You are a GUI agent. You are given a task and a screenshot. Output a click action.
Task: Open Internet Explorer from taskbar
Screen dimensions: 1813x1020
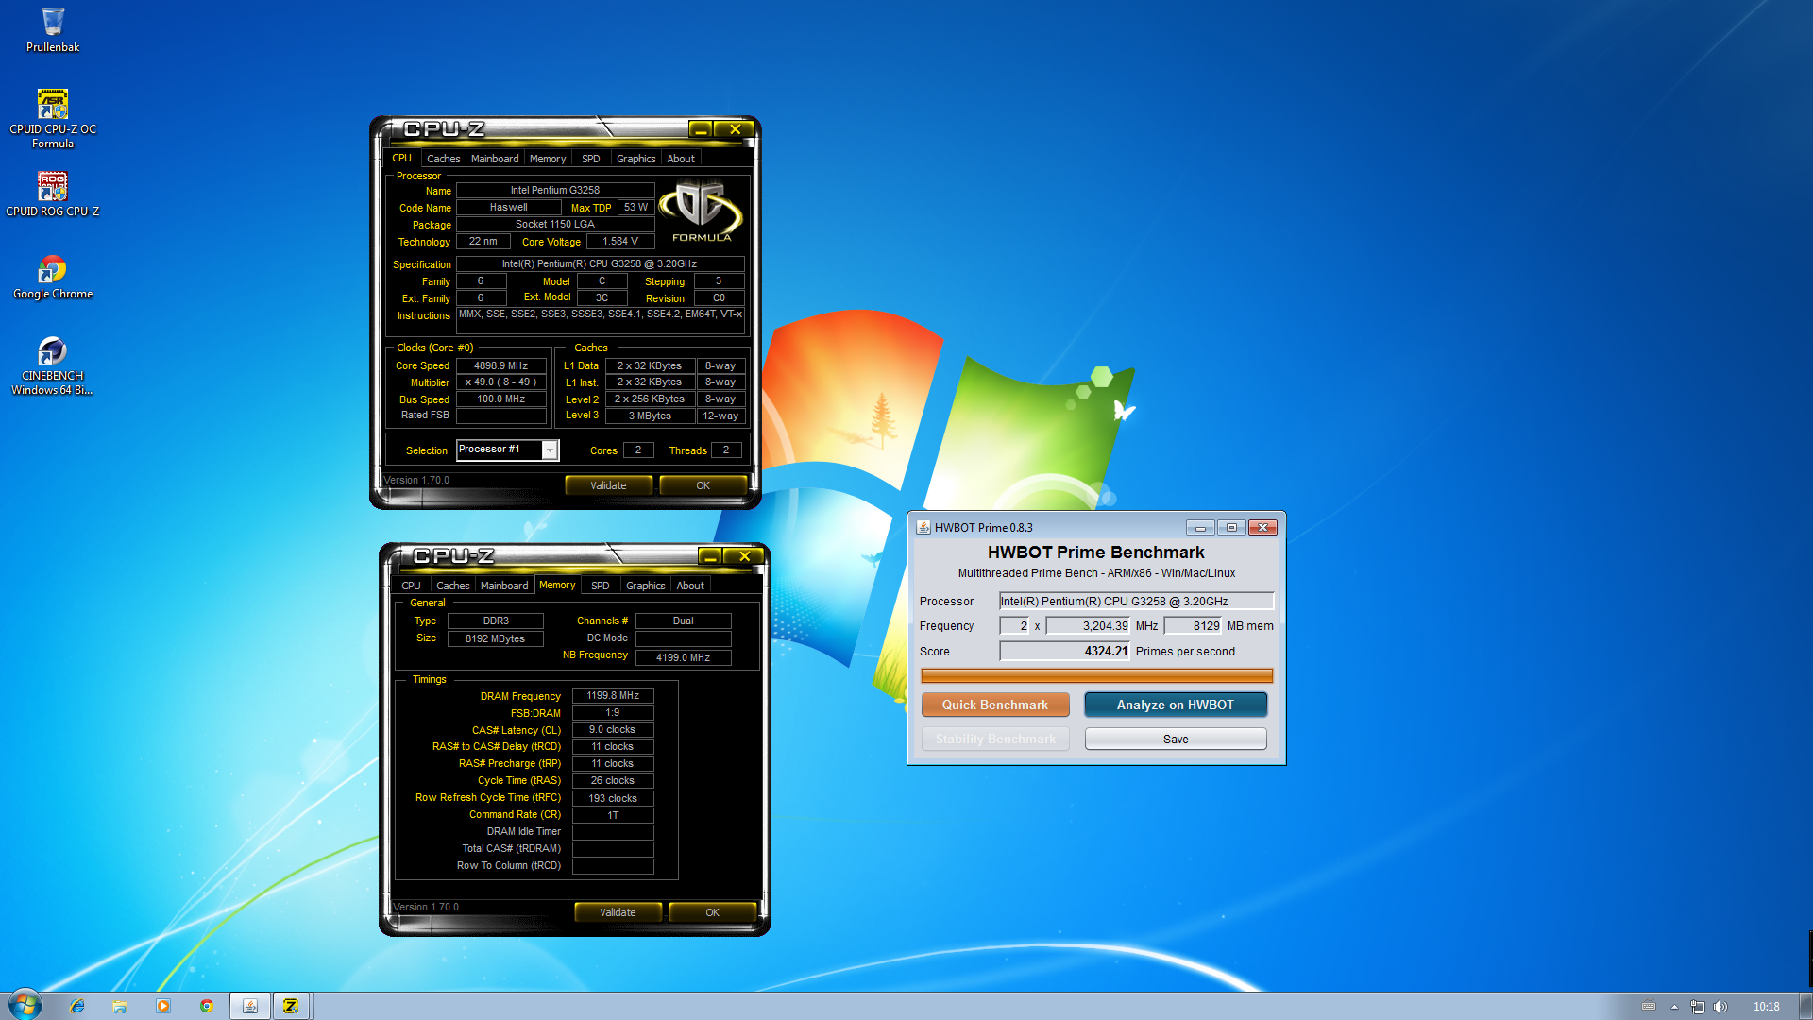click(77, 1006)
